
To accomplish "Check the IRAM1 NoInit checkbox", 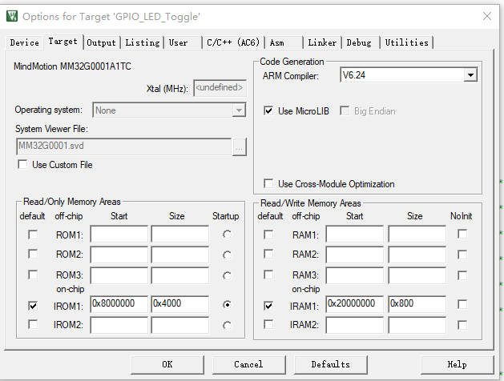I will pos(462,305).
